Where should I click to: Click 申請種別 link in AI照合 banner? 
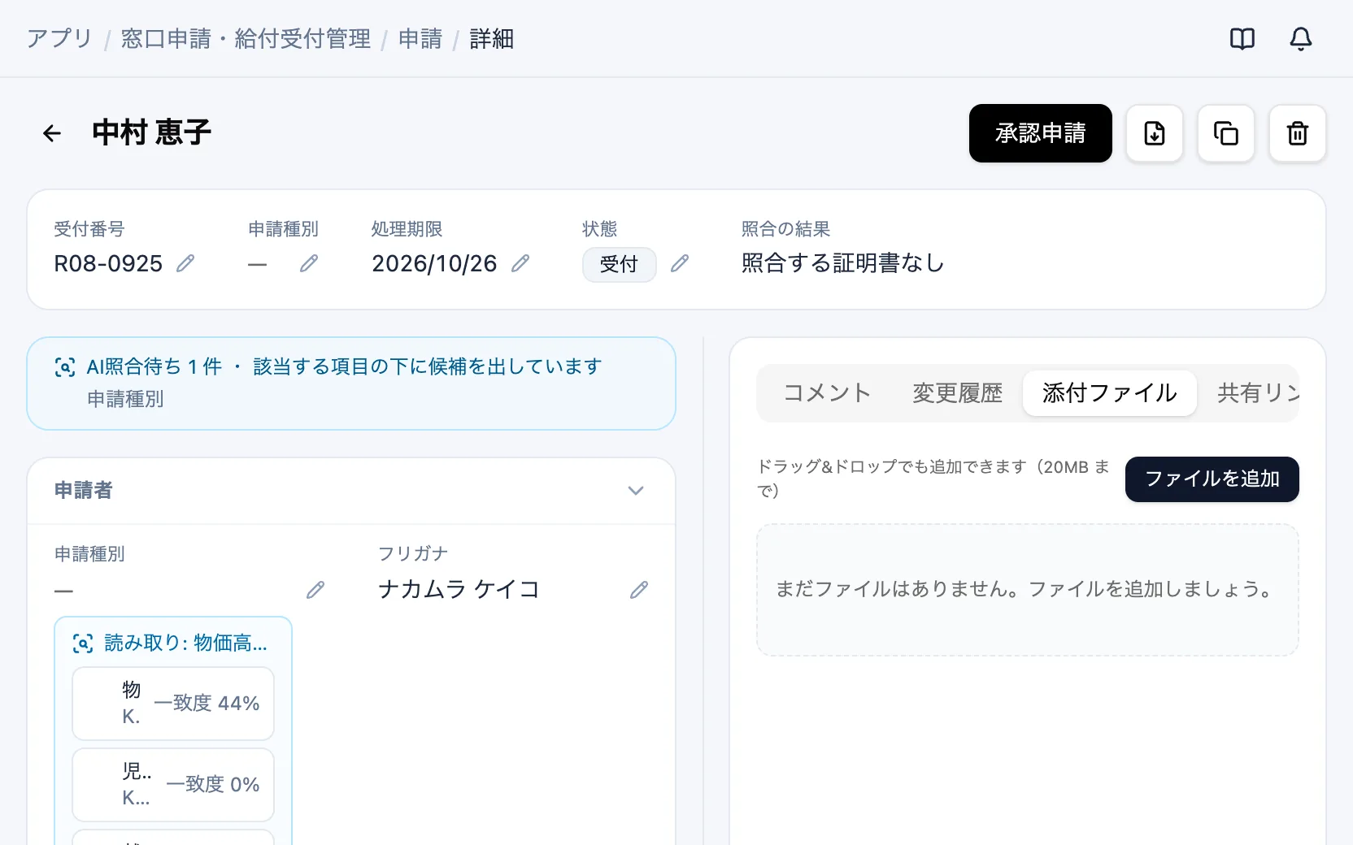pyautogui.click(x=125, y=399)
